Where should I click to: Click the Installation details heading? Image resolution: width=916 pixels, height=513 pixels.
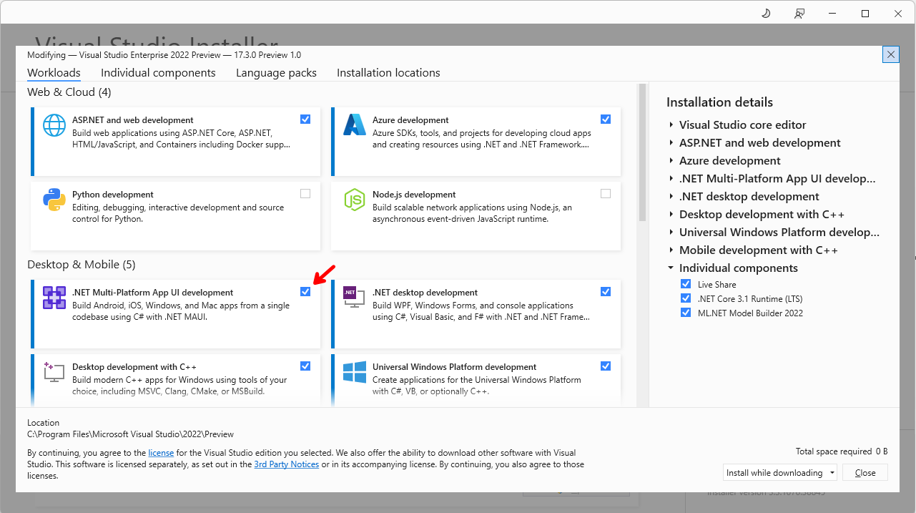[x=719, y=102]
